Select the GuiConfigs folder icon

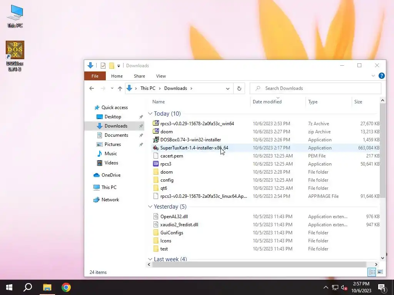pos(156,232)
